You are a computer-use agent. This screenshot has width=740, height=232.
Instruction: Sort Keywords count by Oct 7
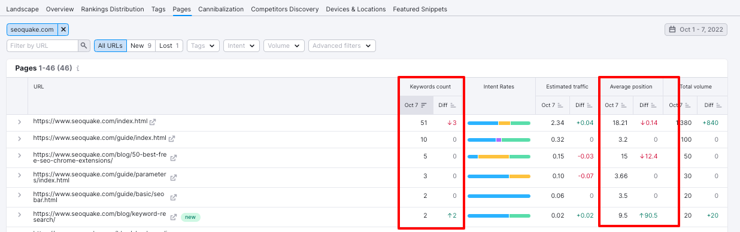coord(416,105)
